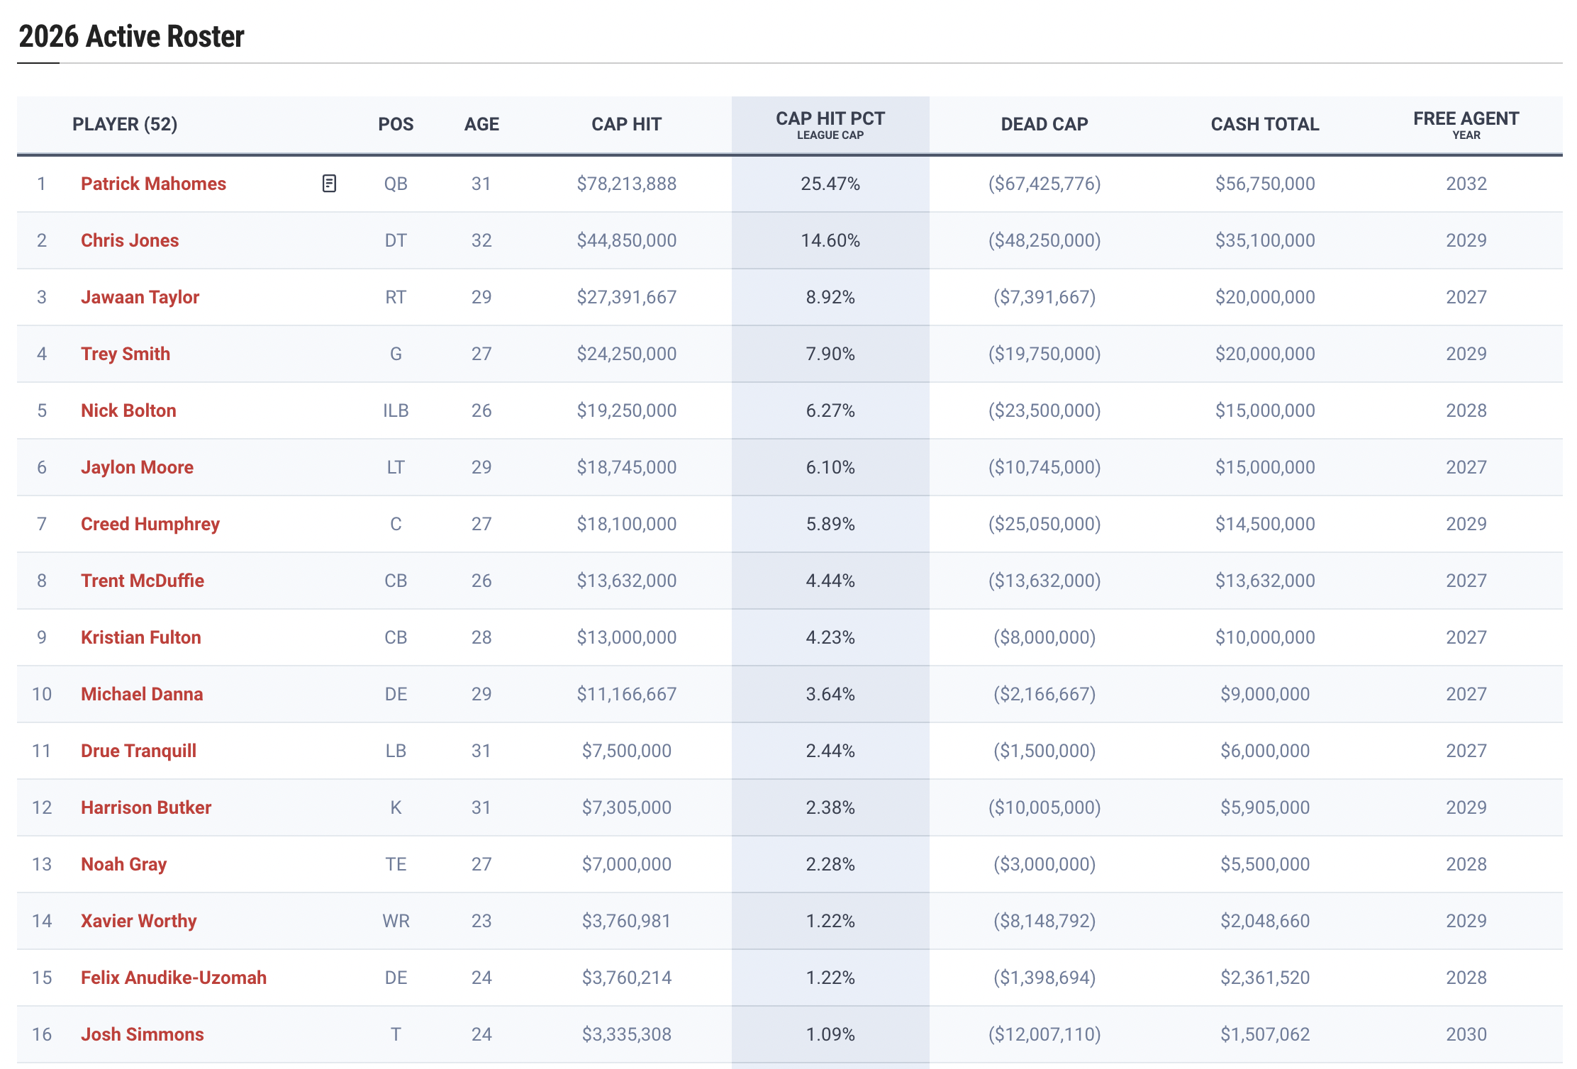Select free agent year 2030
Viewport: 1577px width, 1069px height.
[1466, 1034]
